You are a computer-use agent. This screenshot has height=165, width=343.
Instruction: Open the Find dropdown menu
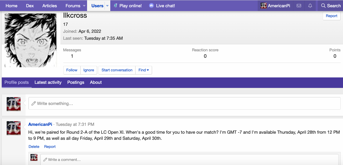pos(144,70)
